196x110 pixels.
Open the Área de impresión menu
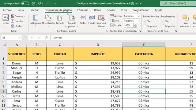point(72,21)
